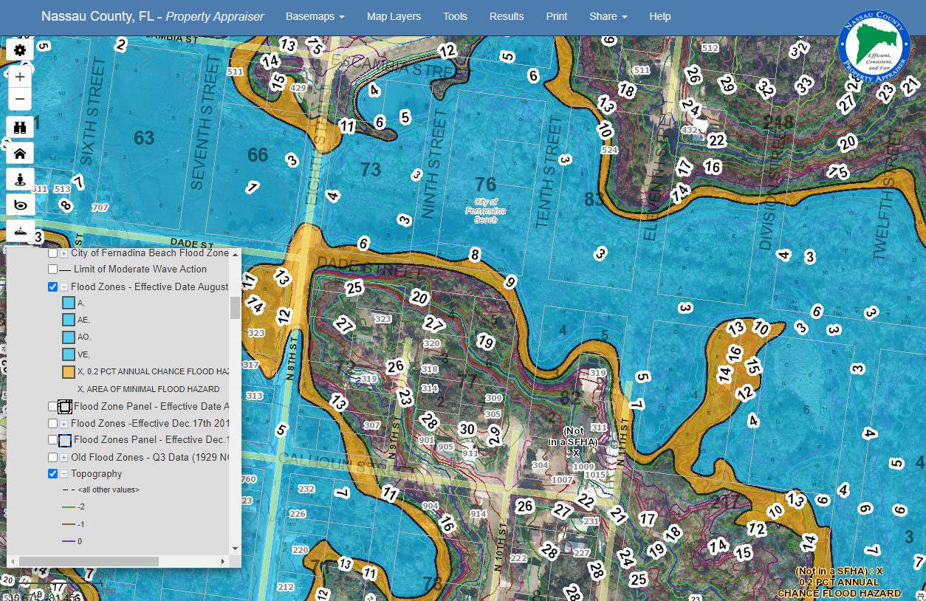Zoom out using the minus icon
Image resolution: width=926 pixels, height=601 pixels.
[x=20, y=98]
